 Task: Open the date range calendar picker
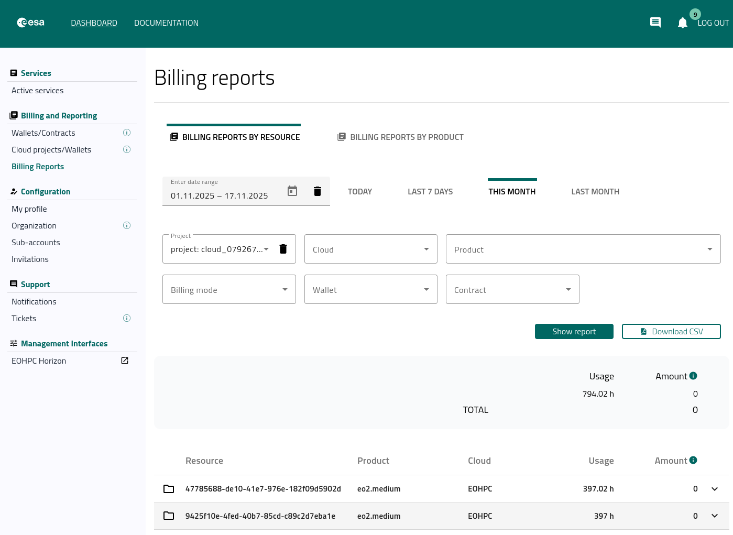point(292,191)
